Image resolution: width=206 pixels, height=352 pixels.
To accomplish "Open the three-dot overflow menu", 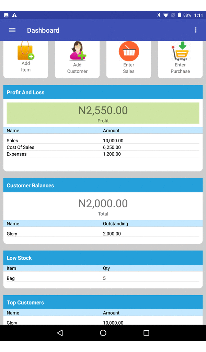I will [196, 30].
